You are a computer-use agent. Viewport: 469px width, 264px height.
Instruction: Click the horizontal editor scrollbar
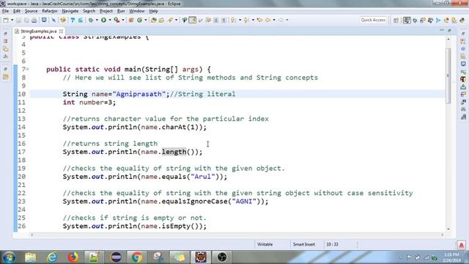[x=237, y=235]
